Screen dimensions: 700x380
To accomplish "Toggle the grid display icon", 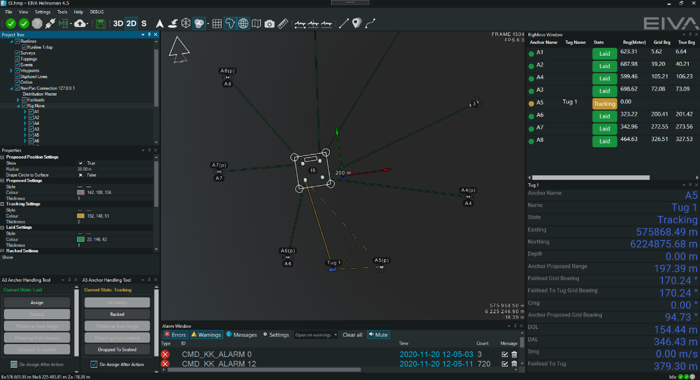I will [x=216, y=24].
